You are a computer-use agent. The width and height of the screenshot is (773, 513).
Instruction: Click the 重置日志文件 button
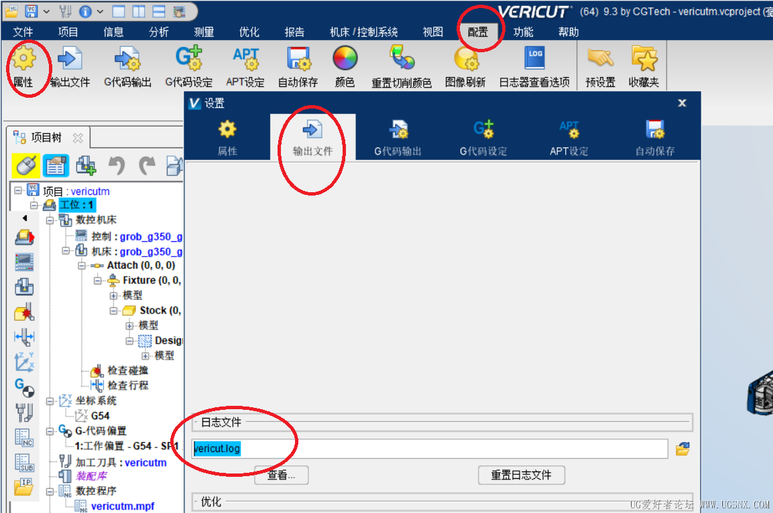point(522,475)
